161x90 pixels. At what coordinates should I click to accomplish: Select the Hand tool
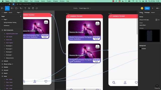(x=33, y=8)
